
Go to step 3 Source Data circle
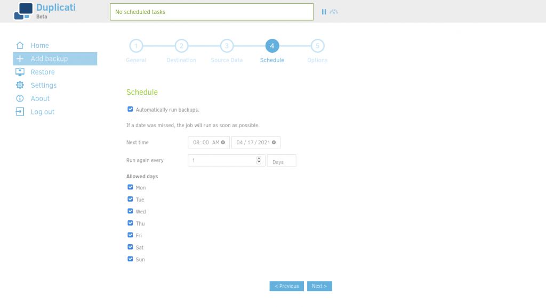[227, 46]
